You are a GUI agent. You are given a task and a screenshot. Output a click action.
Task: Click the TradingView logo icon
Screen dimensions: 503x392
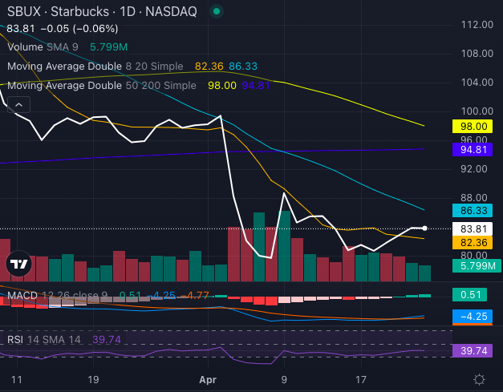point(19,264)
